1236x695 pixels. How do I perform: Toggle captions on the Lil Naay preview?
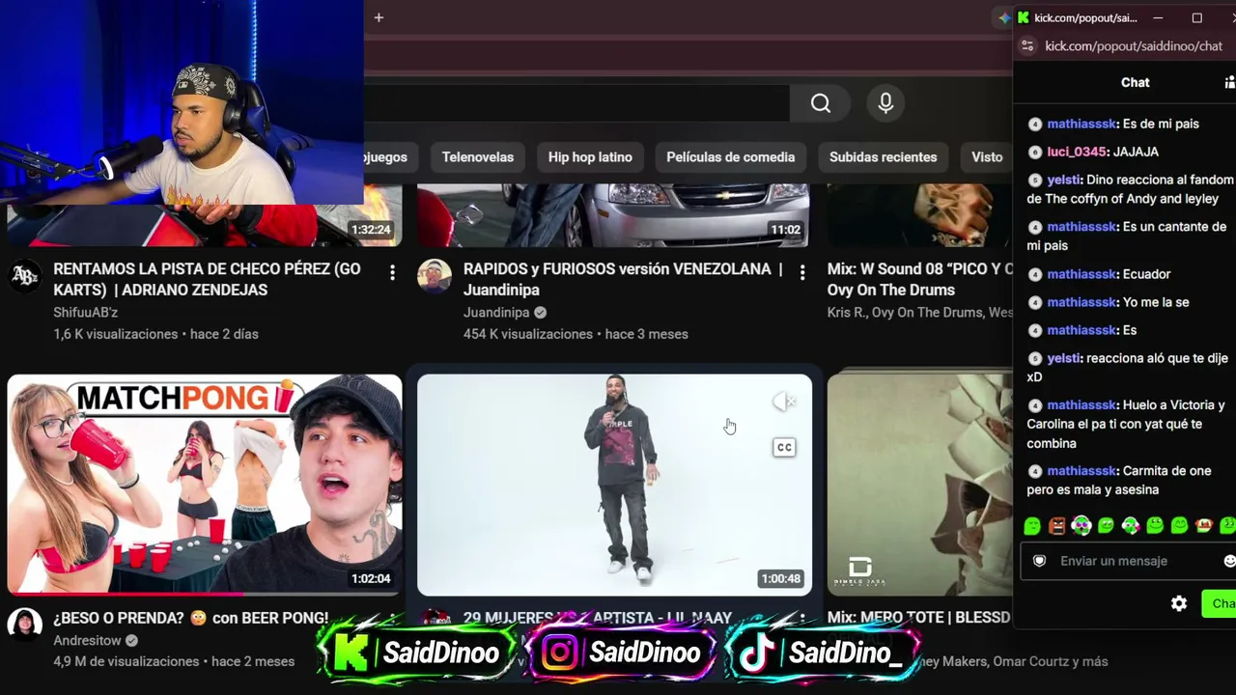(x=784, y=447)
